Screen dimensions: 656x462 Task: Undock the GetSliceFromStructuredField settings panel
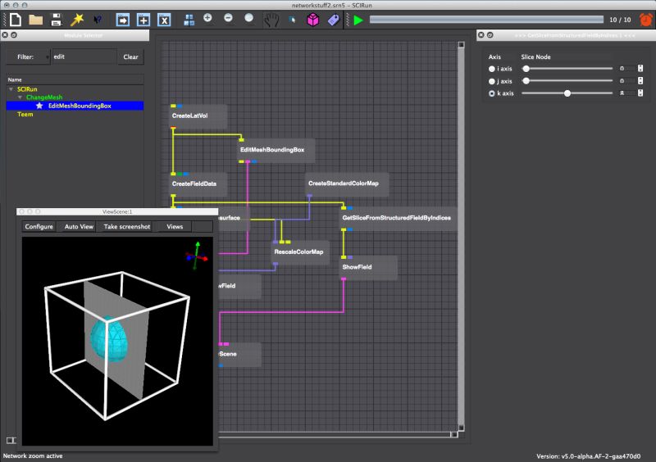pyautogui.click(x=490, y=35)
